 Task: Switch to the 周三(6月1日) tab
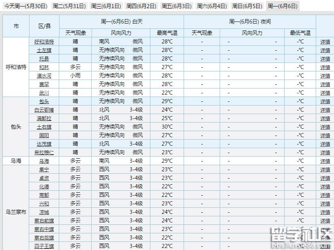point(106,6)
